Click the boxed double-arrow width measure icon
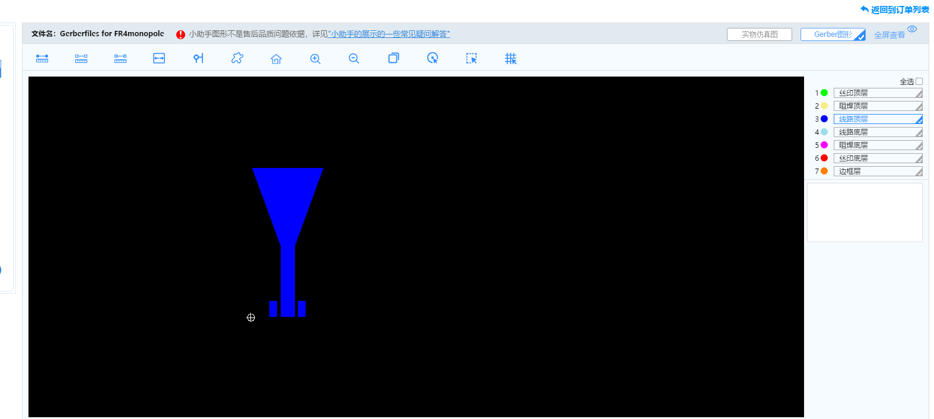The height and width of the screenshot is (419, 934). [159, 58]
